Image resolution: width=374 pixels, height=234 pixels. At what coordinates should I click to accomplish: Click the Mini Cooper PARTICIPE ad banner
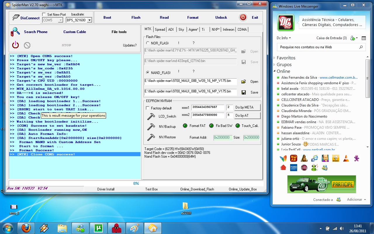tap(321, 184)
